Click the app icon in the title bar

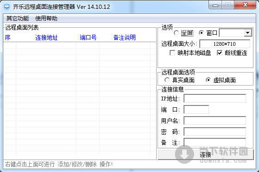point(7,7)
